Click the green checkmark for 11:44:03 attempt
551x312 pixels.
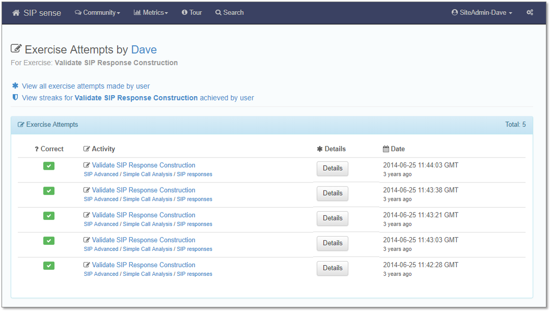(49, 166)
